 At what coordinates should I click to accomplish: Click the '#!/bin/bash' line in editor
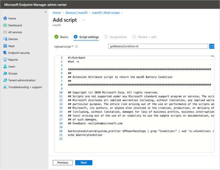click(x=76, y=58)
